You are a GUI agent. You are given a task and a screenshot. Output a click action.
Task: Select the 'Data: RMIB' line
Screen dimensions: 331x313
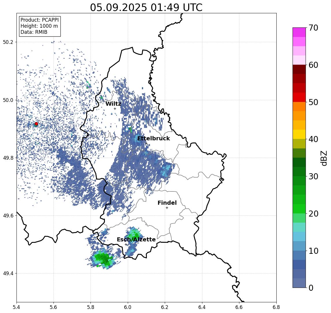pos(34,32)
